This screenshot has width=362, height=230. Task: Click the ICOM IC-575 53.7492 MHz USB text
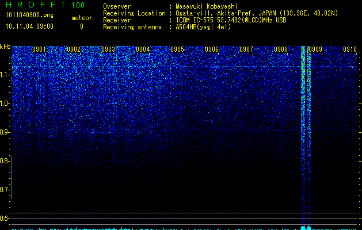coord(231,20)
